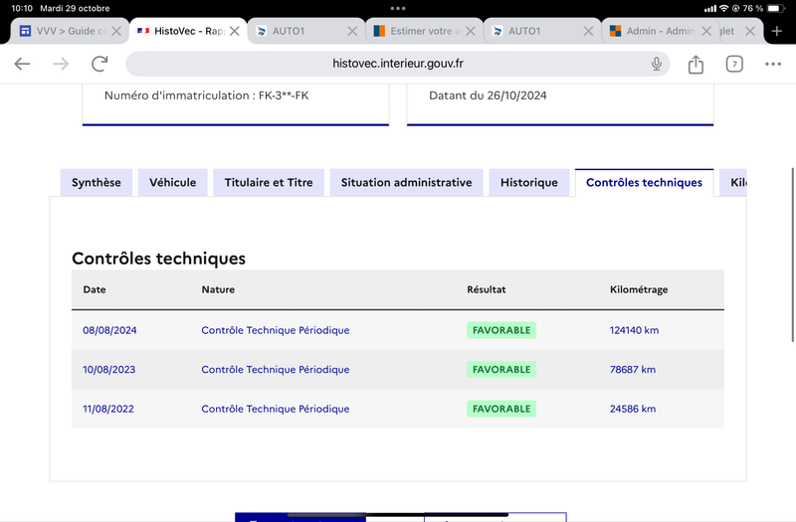Tap the 10:10 clock in status bar
This screenshot has height=522, width=796.
click(x=22, y=8)
